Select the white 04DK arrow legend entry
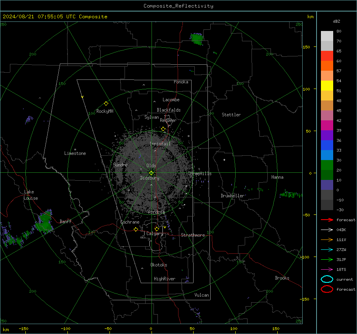This screenshot has height=334, width=357. (x=327, y=230)
